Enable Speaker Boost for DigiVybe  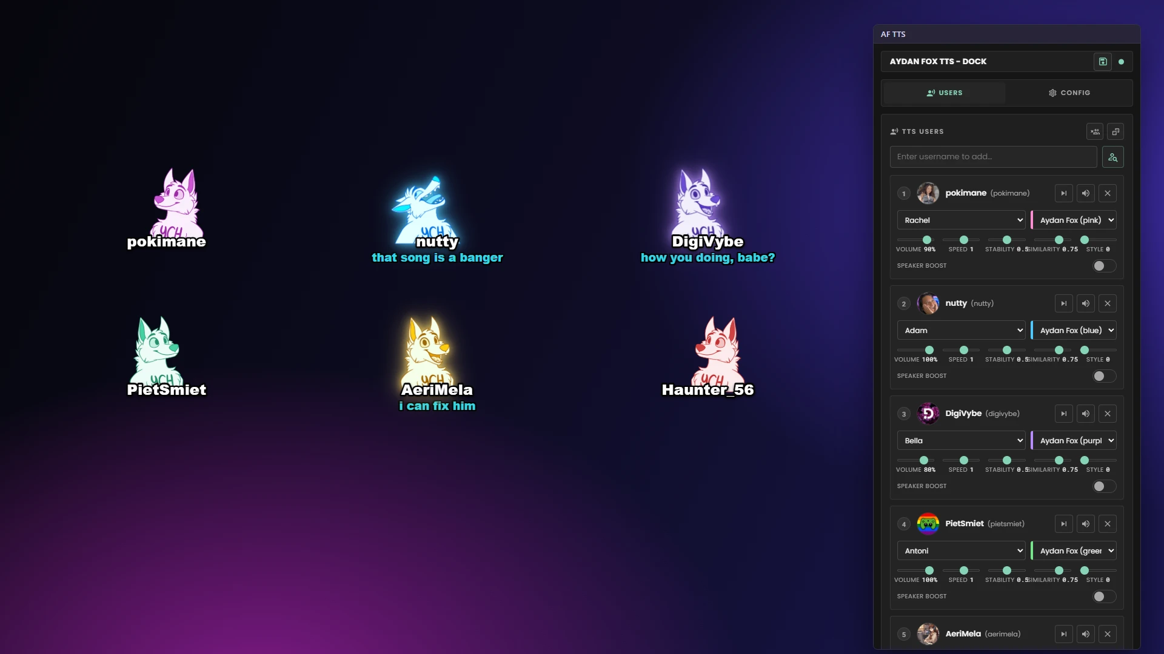pyautogui.click(x=1104, y=486)
